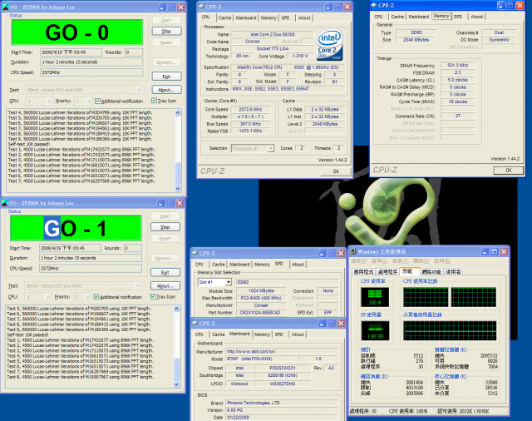Image resolution: width=532 pixels, height=421 pixels.
Task: Open the networking tab in Task Manager
Action: [x=431, y=272]
